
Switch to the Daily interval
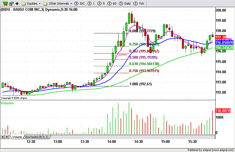pos(125,3)
